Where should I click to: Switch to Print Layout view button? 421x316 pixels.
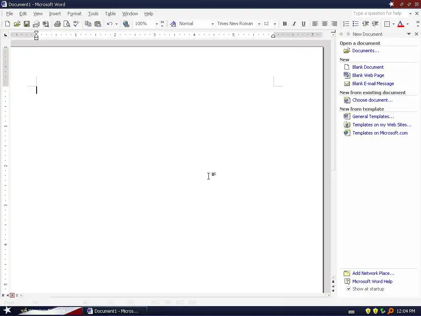pos(12,295)
